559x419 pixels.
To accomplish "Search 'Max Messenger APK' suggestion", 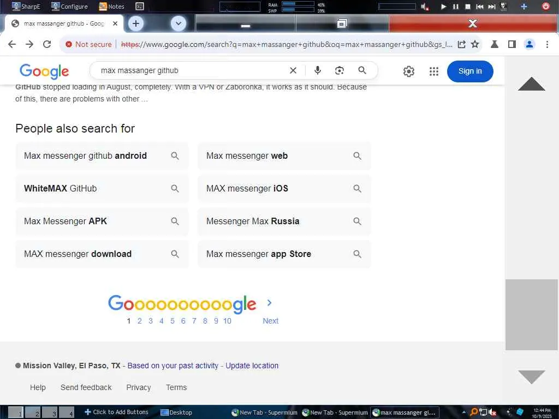I will [x=102, y=222].
